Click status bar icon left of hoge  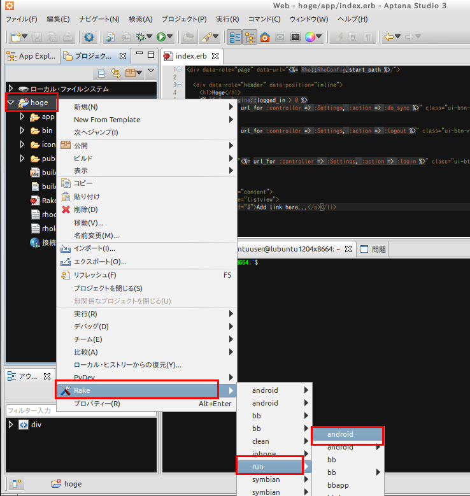click(17, 483)
